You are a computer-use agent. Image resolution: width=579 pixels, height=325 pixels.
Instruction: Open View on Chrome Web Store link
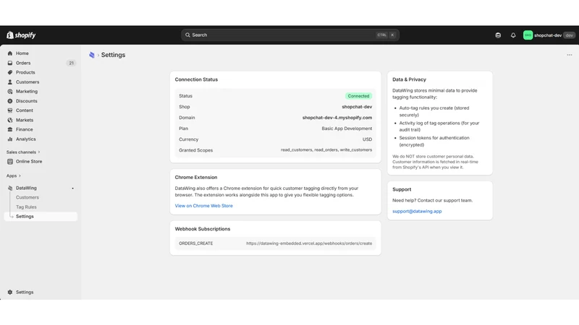pyautogui.click(x=203, y=206)
